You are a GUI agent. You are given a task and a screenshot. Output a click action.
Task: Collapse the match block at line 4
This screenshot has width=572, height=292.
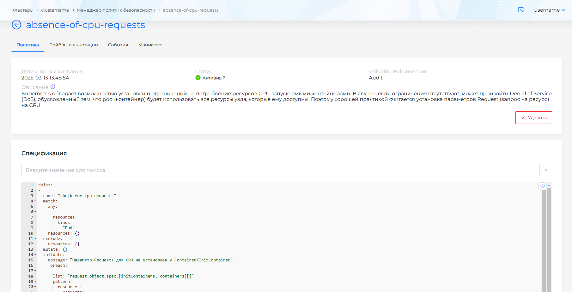35,201
